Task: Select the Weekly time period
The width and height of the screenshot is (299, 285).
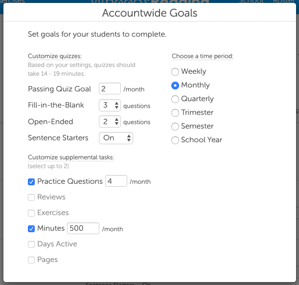Action: (x=175, y=71)
